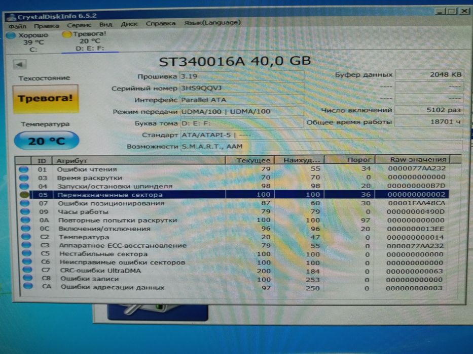This screenshot has width=473, height=354.
Task: Click the Прошивка field showing 3.19
Action: click(x=242, y=76)
